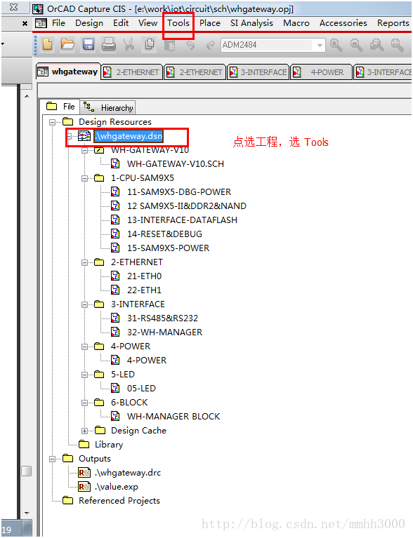Click the Undo toolbar icon
413x538 pixels.
point(190,45)
